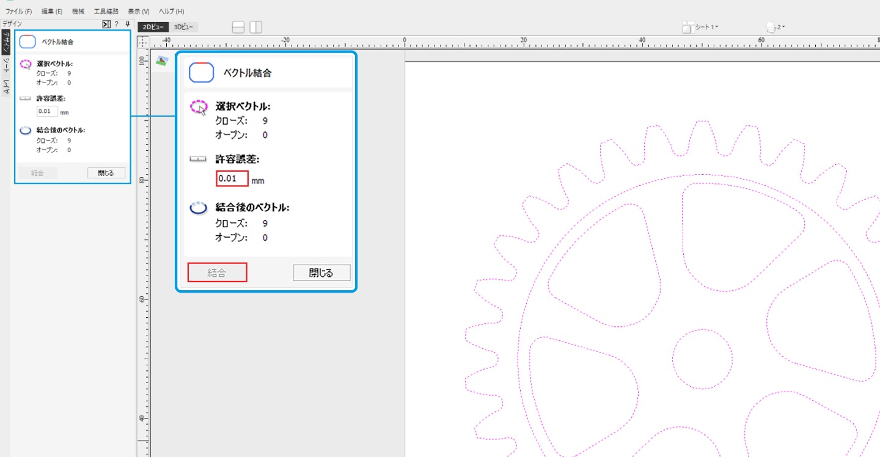Open the 編集 (E) menu

tap(52, 12)
